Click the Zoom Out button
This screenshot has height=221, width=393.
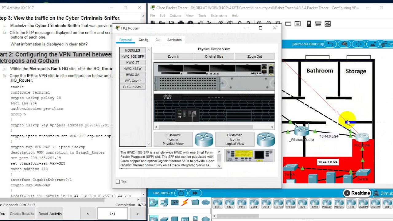click(x=255, y=56)
